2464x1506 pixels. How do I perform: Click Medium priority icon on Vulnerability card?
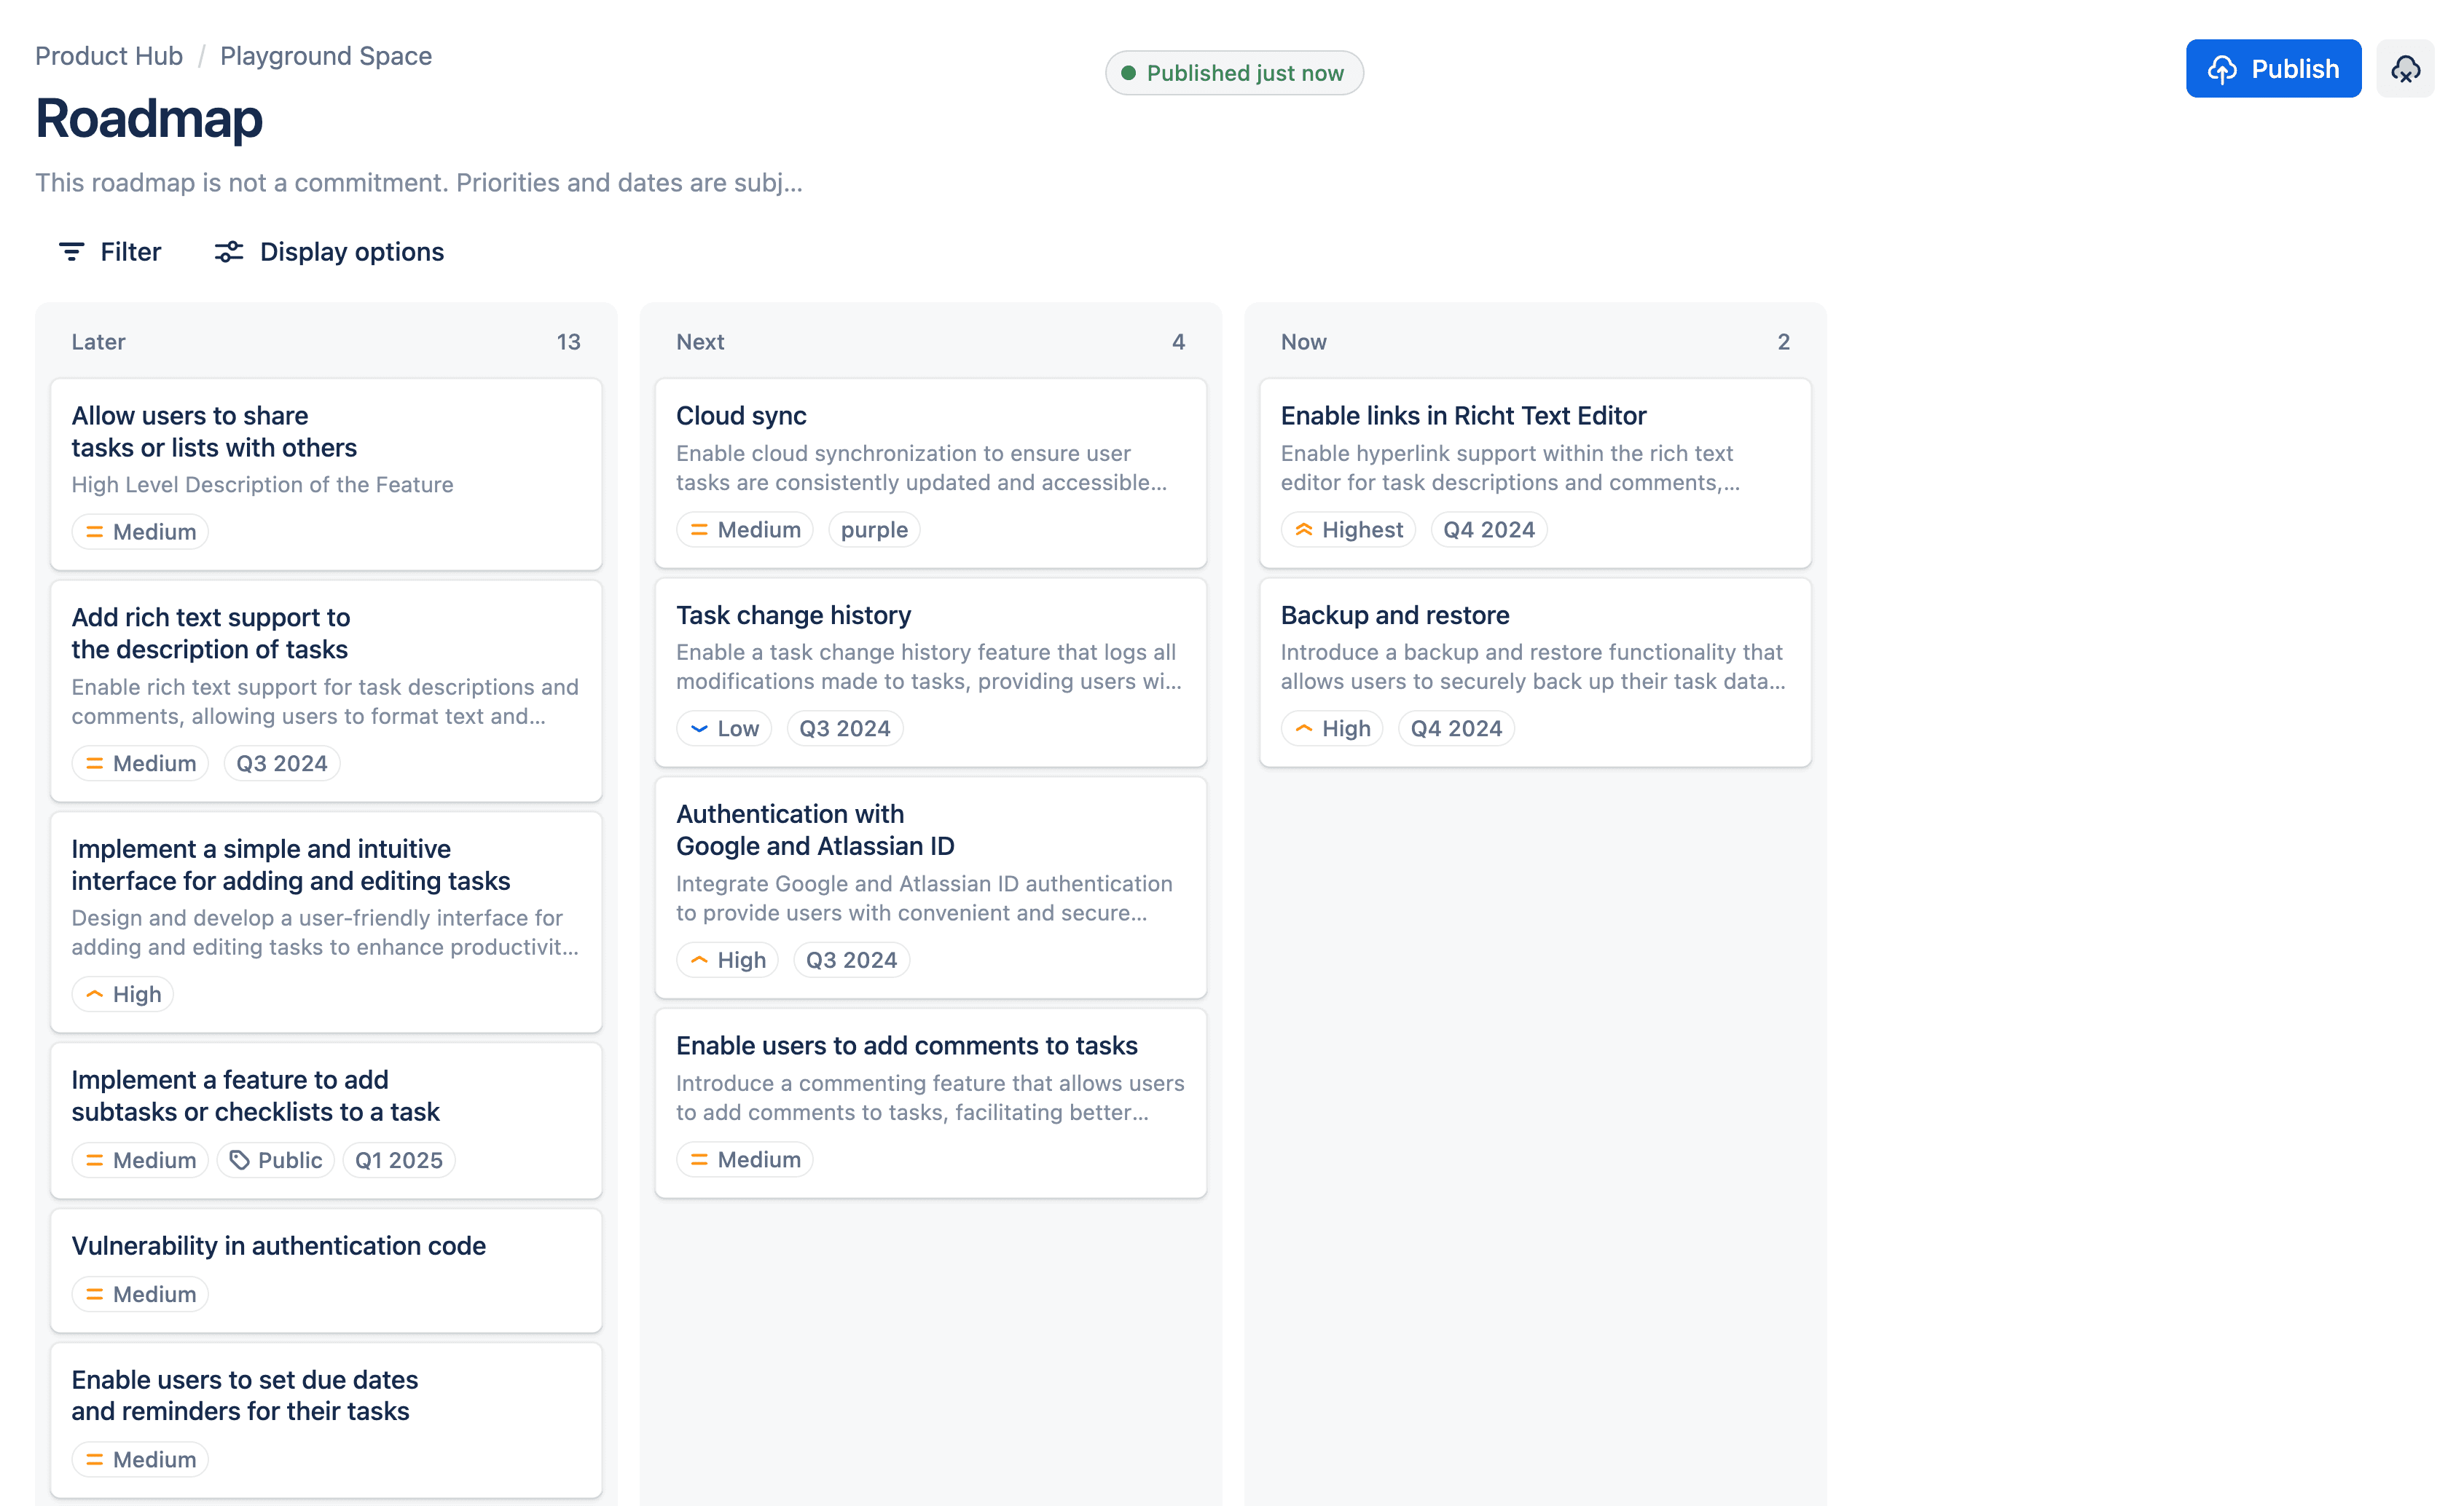tap(94, 1294)
